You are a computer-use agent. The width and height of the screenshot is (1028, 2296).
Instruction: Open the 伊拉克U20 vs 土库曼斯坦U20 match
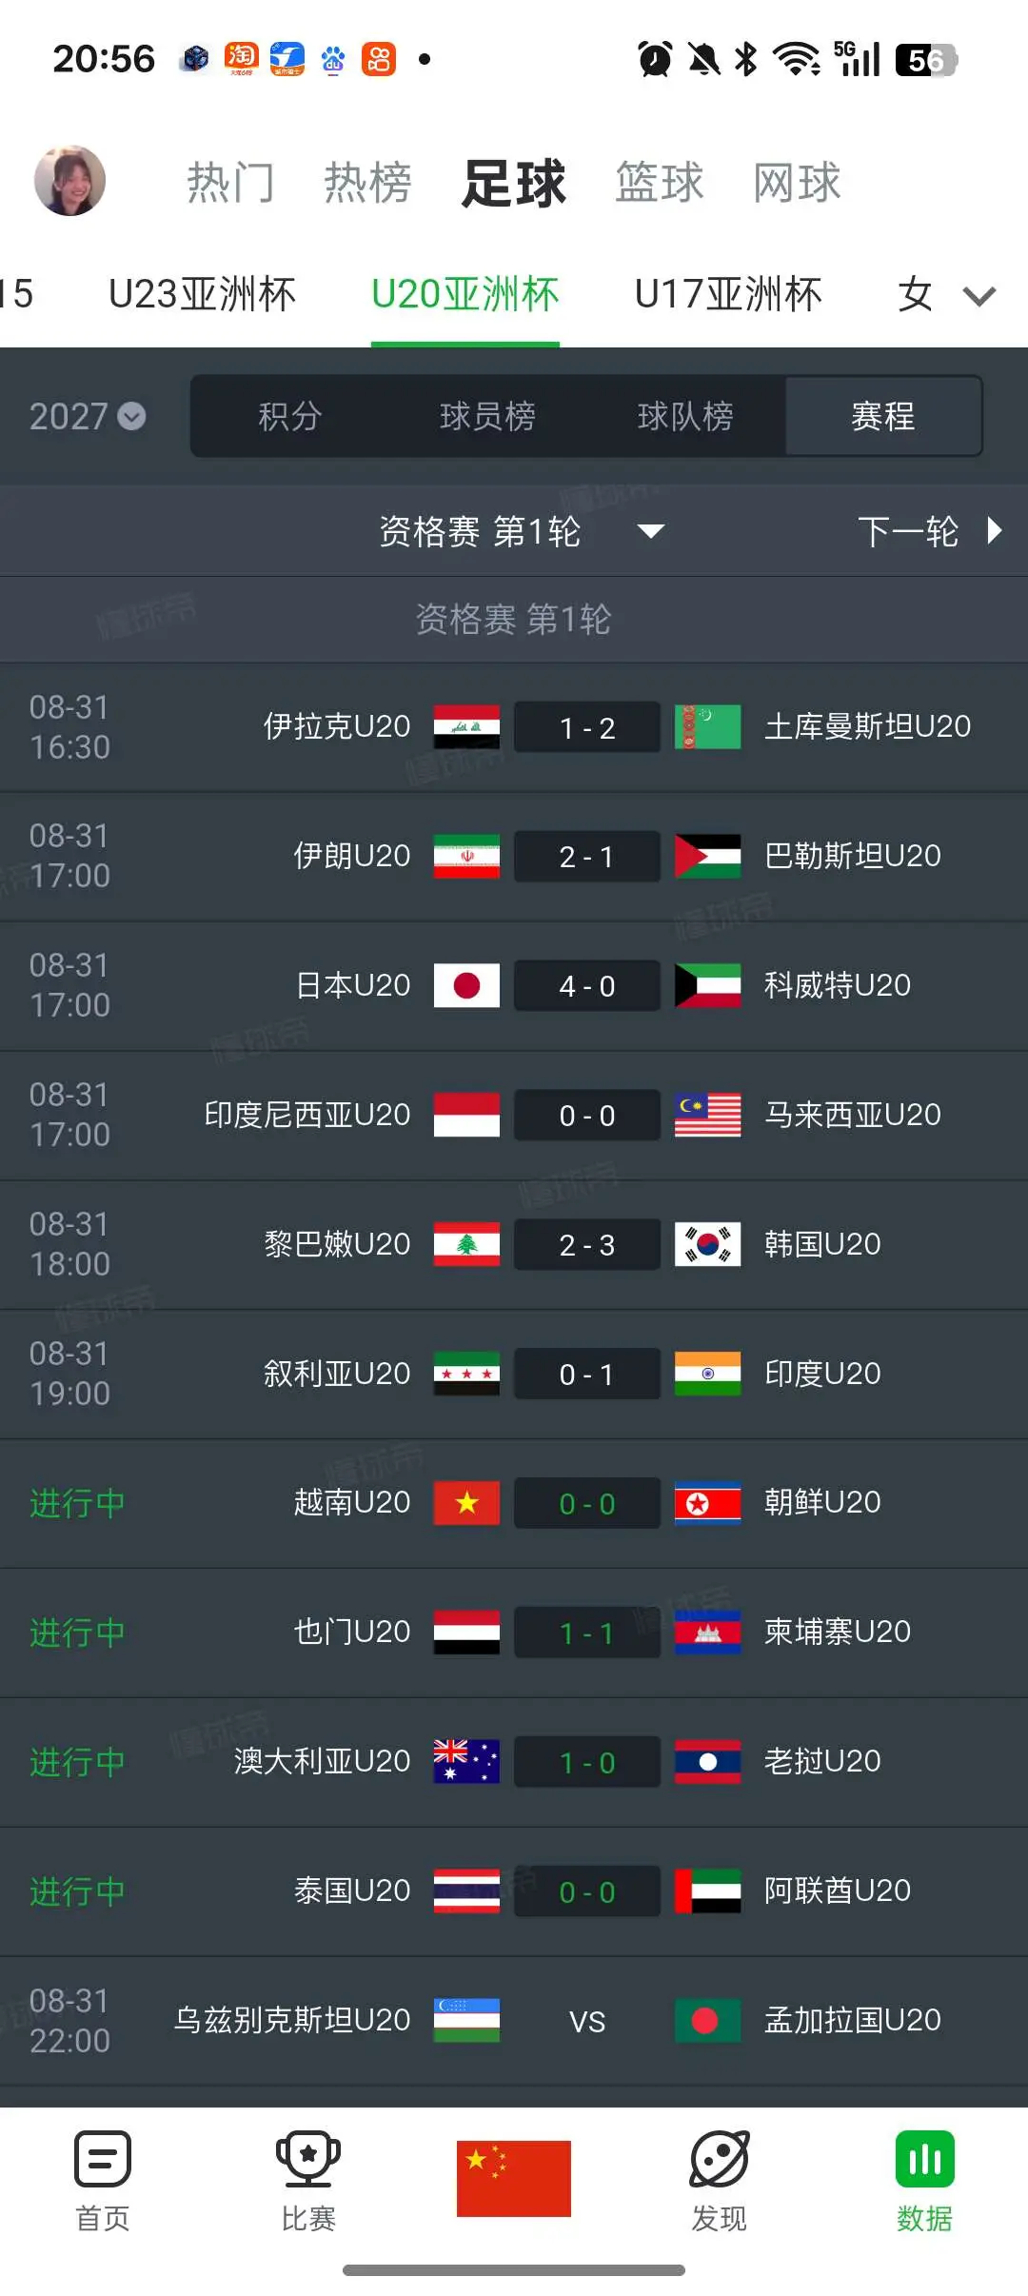[514, 727]
